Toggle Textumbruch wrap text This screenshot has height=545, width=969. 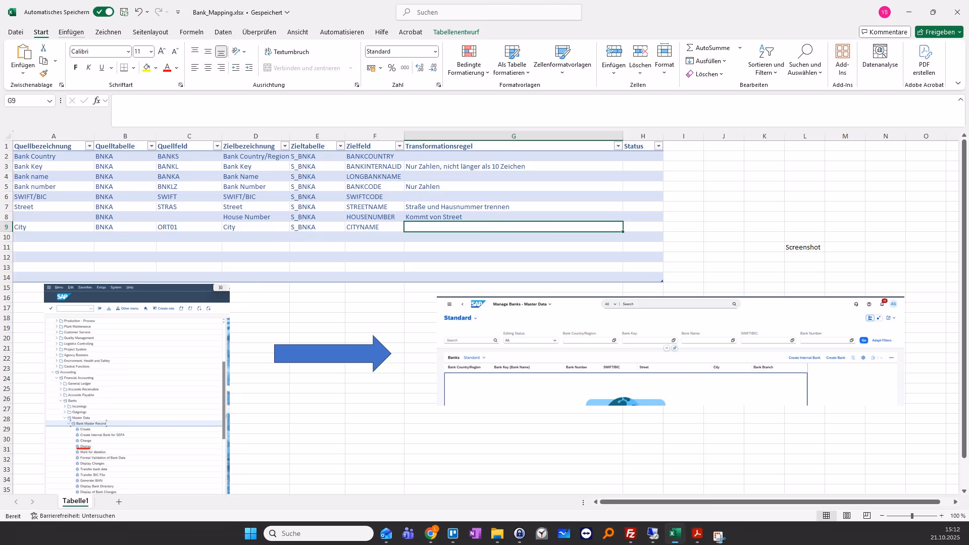click(x=286, y=52)
